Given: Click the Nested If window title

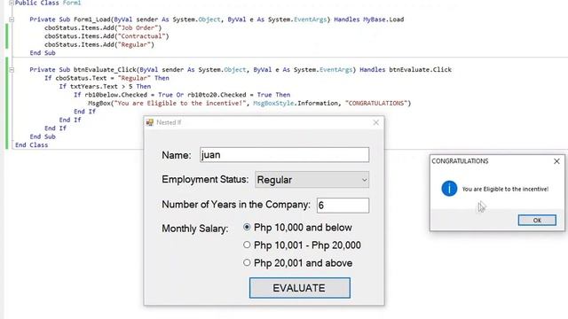Looking at the screenshot, I should pyautogui.click(x=169, y=122).
